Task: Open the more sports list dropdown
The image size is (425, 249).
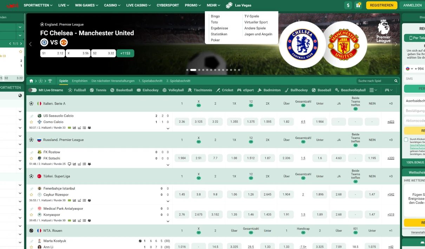Action: click(x=373, y=90)
